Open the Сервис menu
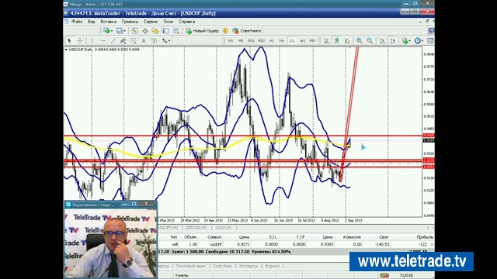Viewport: 497px width, 279px height. tap(151, 22)
